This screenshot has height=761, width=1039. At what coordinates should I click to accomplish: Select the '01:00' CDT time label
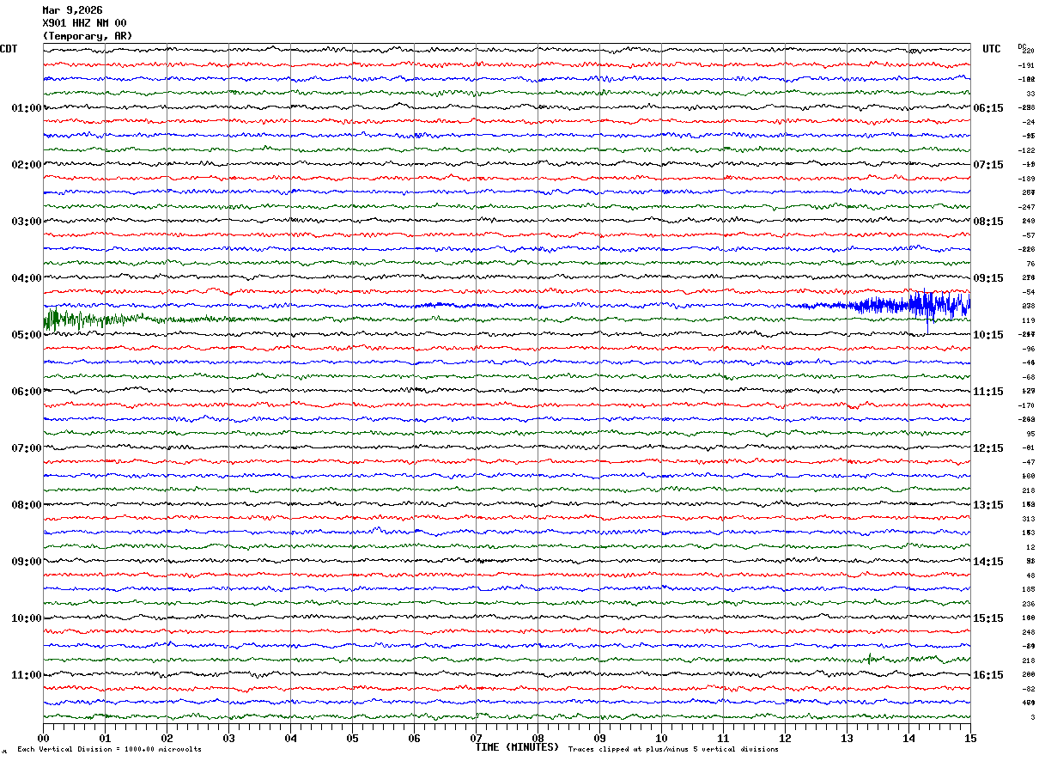click(x=27, y=108)
